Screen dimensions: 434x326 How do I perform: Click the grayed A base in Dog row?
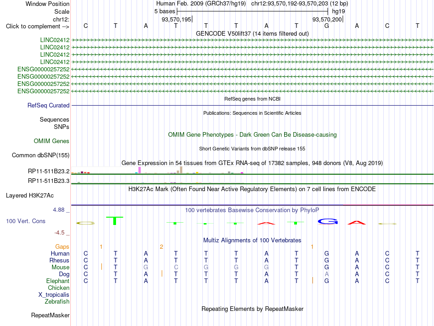pos(327,274)
